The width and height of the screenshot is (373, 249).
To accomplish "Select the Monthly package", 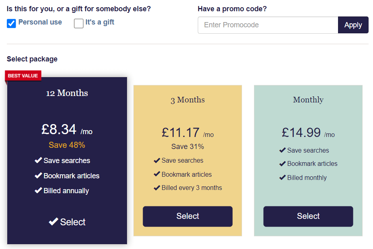I will 308,216.
